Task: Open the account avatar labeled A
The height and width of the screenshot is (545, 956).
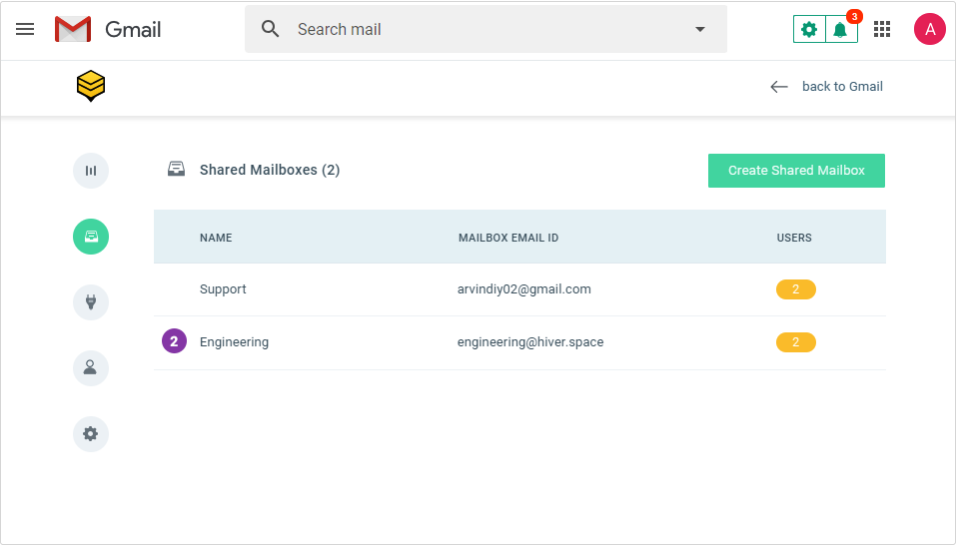Action: click(x=929, y=29)
